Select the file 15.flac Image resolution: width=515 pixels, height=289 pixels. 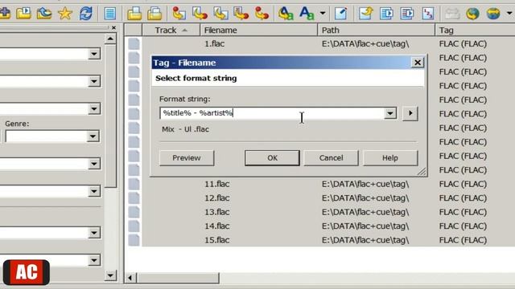pyautogui.click(x=217, y=240)
